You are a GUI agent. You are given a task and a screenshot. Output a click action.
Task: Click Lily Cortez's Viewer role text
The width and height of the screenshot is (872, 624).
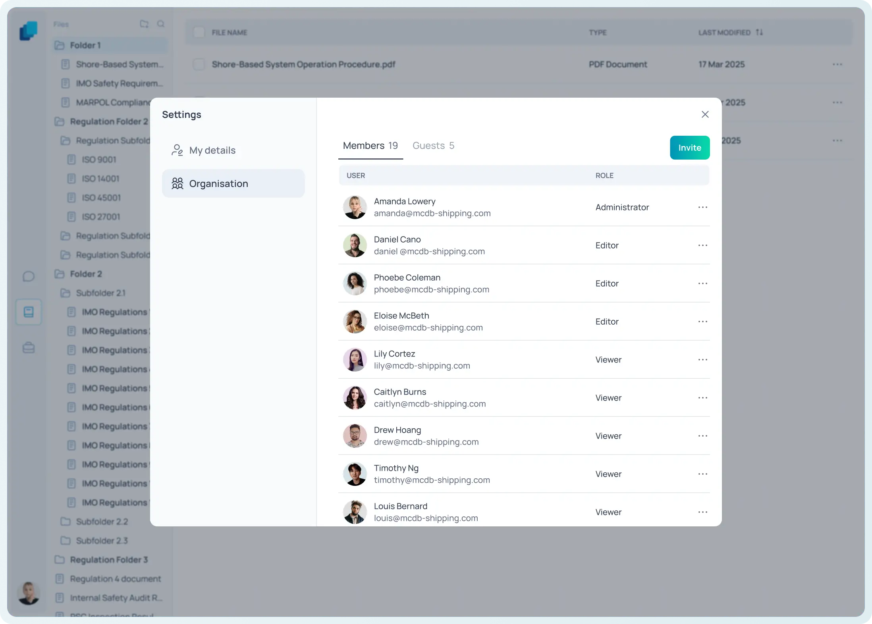[608, 360]
